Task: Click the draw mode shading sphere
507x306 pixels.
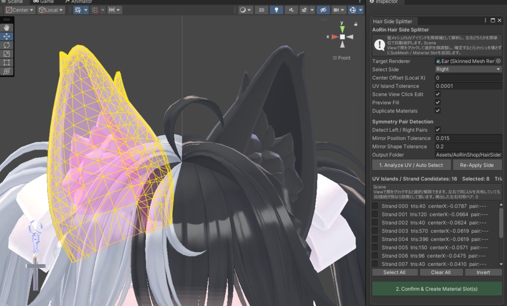Action: tap(243, 10)
